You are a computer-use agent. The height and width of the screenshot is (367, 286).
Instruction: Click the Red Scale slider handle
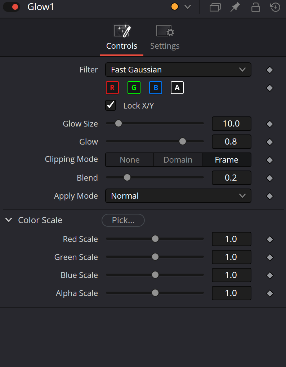[155, 239]
